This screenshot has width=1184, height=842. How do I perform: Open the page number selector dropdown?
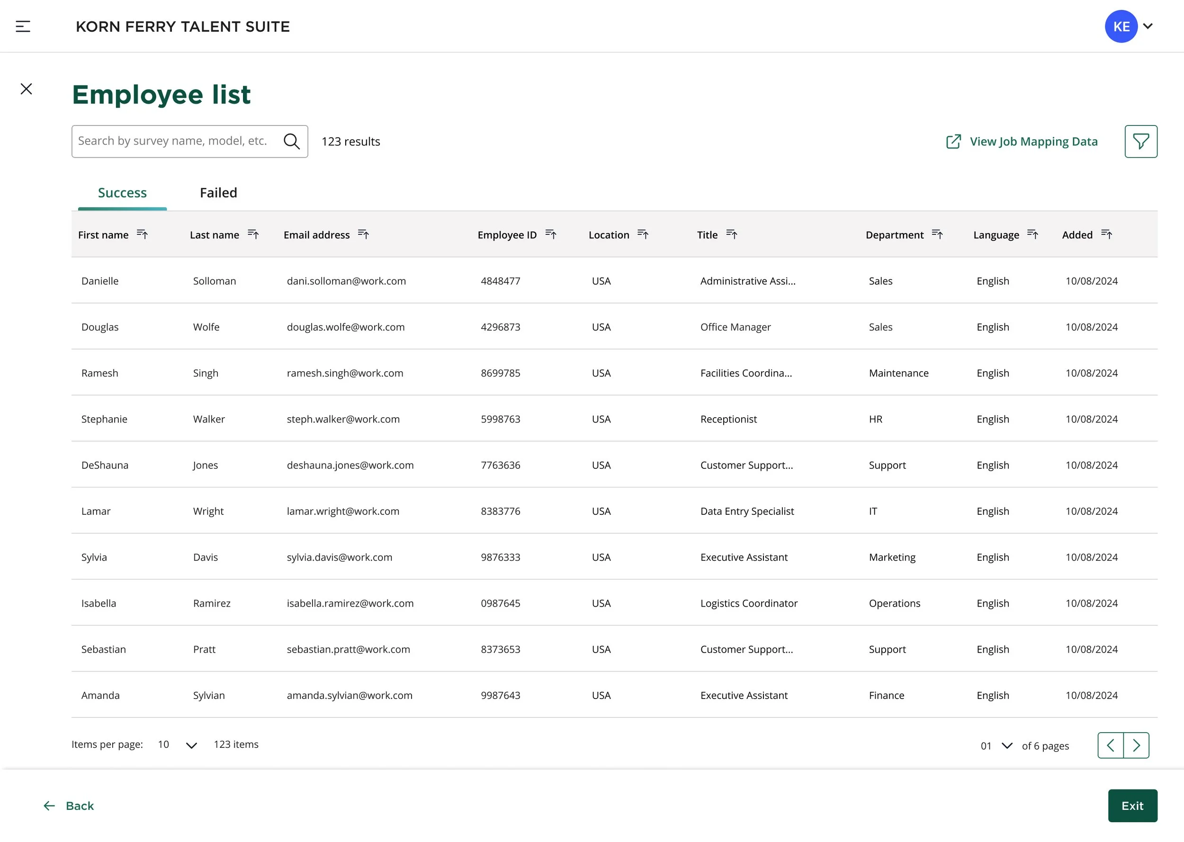coord(1007,745)
